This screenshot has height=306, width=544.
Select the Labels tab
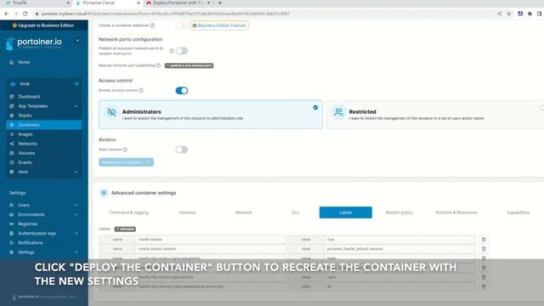point(346,212)
